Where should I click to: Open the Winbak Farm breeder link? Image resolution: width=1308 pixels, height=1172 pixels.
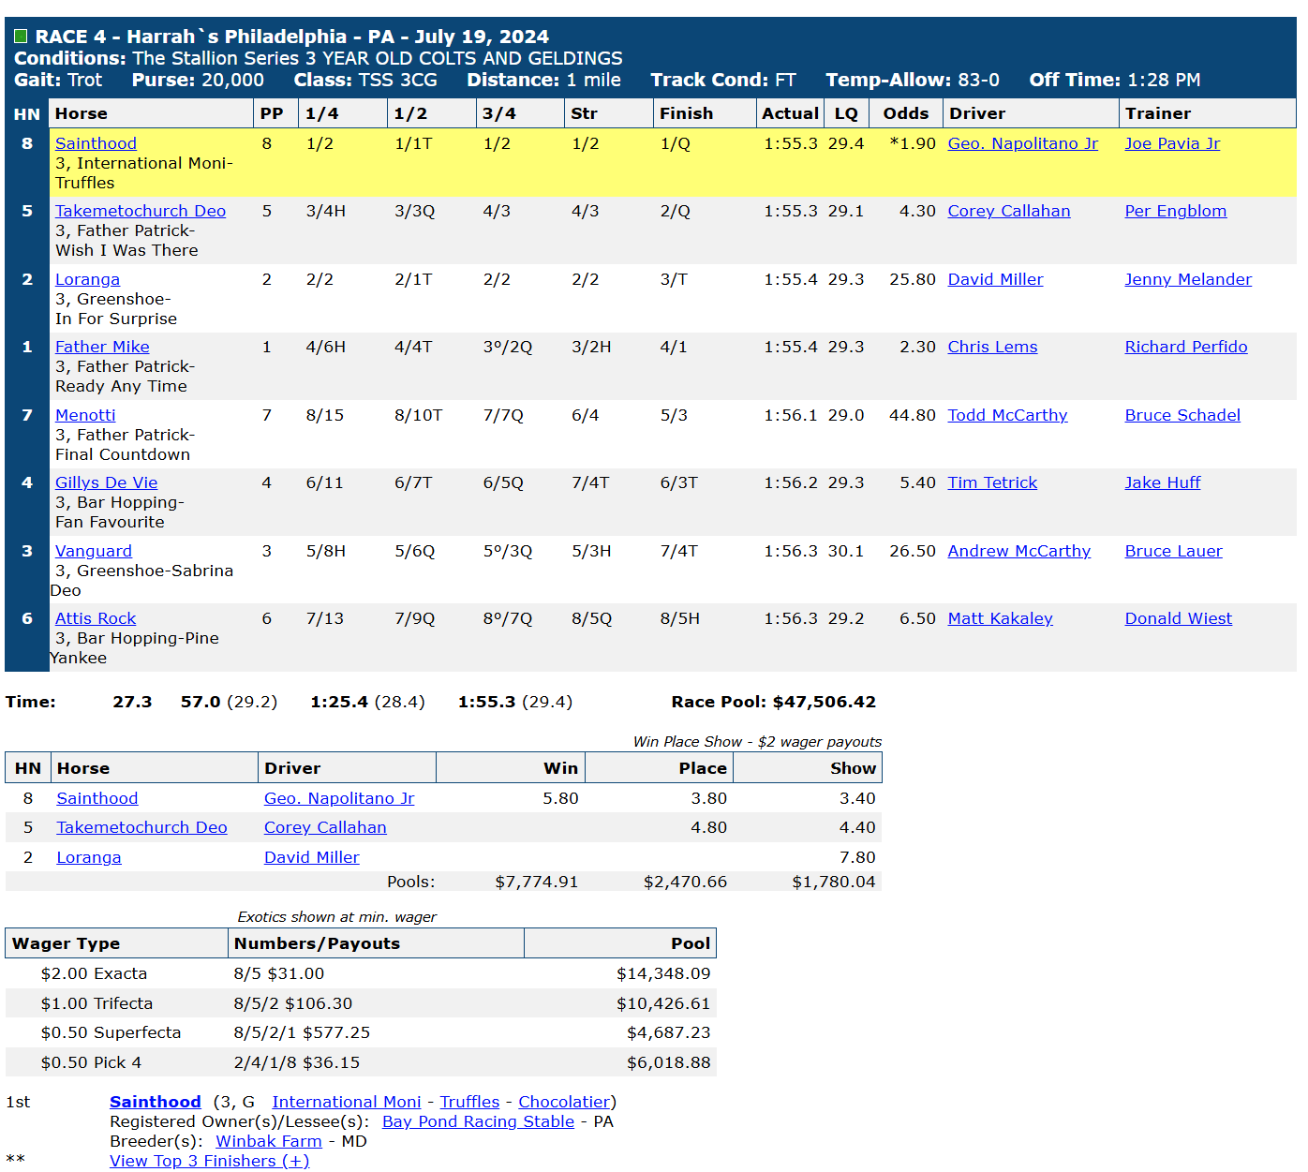tap(269, 1141)
